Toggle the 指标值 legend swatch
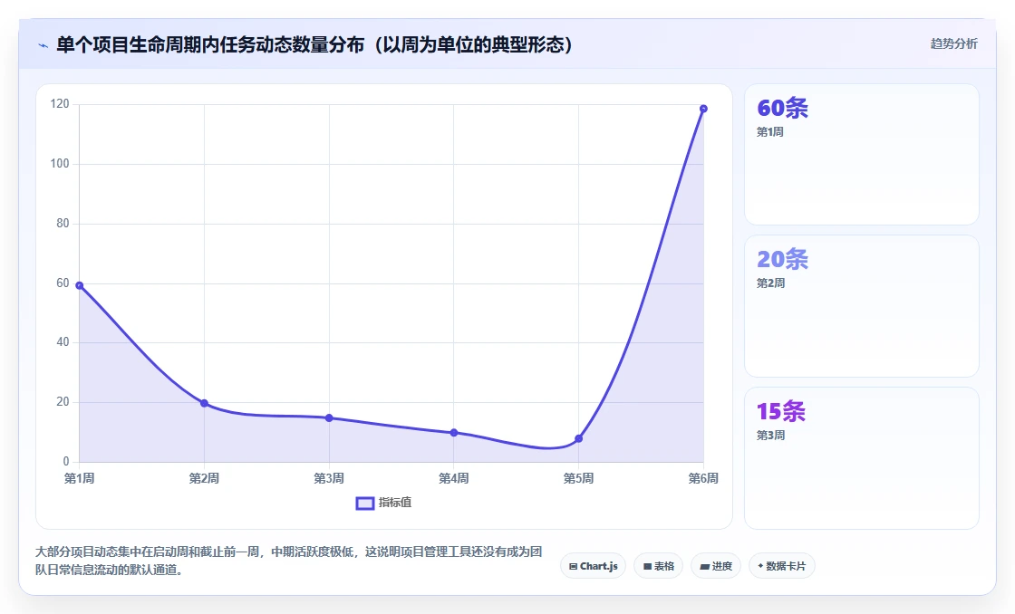 coord(365,503)
